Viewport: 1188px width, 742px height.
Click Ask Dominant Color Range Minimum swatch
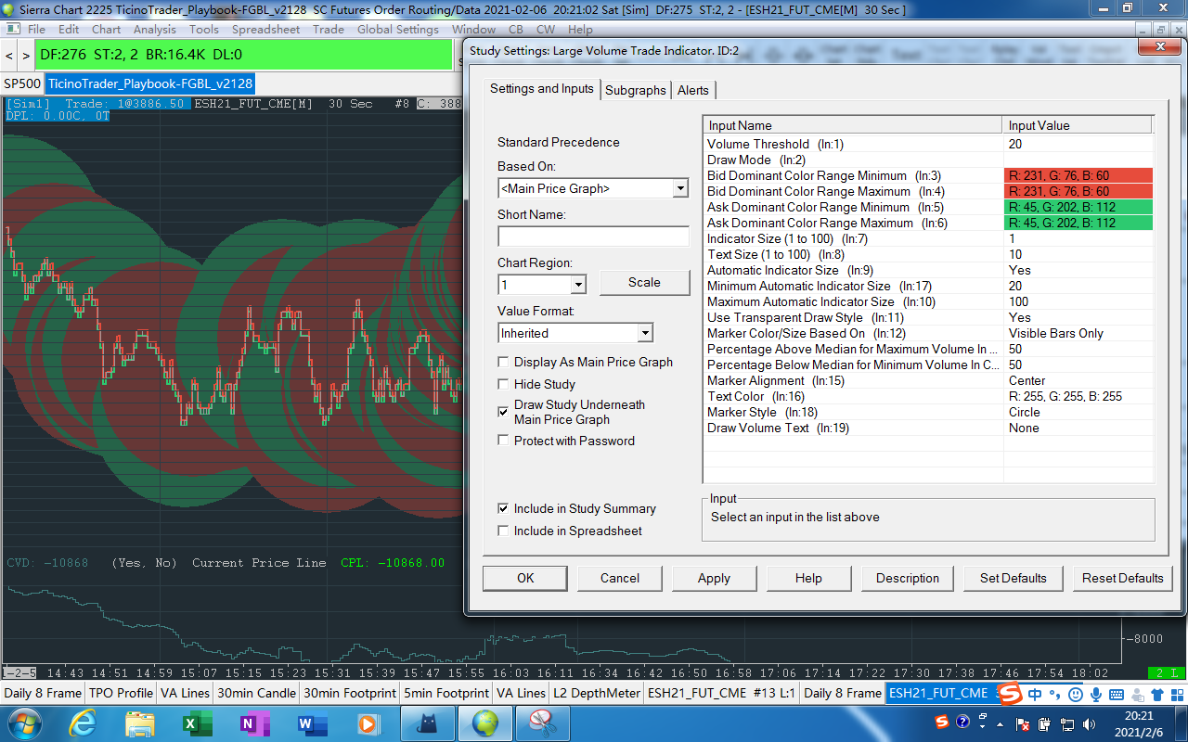(1078, 207)
